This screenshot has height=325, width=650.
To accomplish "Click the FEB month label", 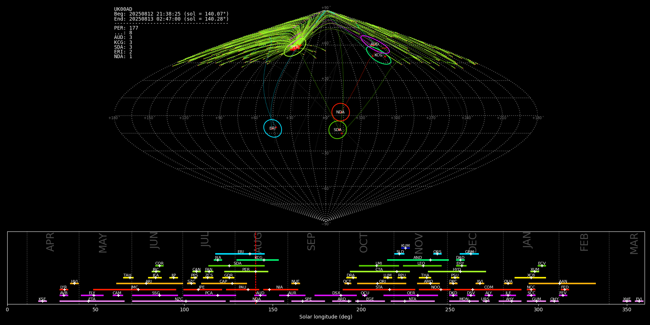I will 584,242.
